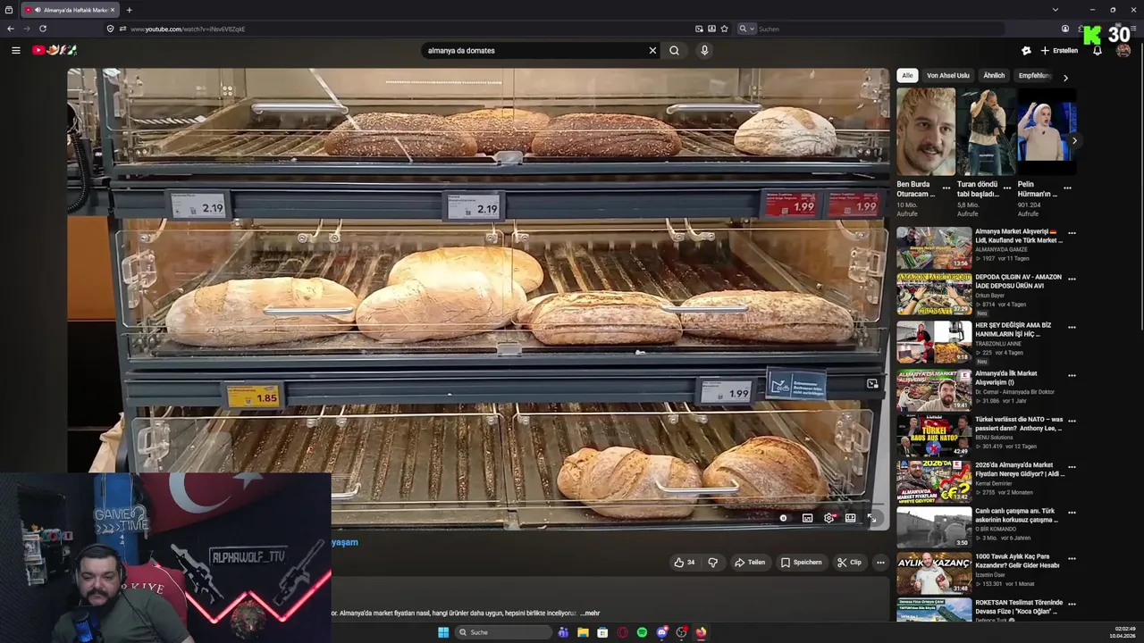Viewport: 1144px width, 643px height.
Task: Open ROKETSAN Teslimat Töreninde video
Action: (934, 611)
